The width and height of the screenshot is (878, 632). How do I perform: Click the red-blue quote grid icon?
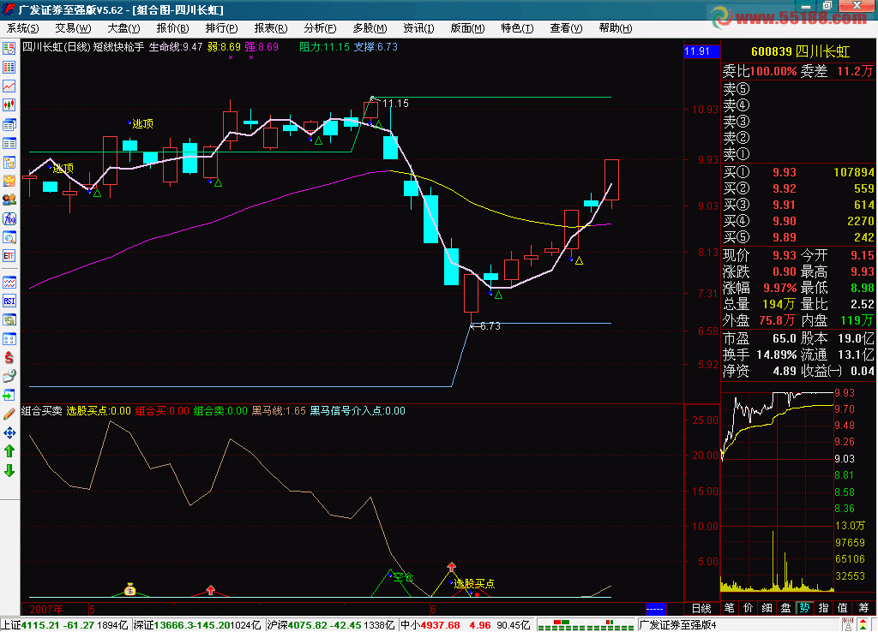coord(9,67)
